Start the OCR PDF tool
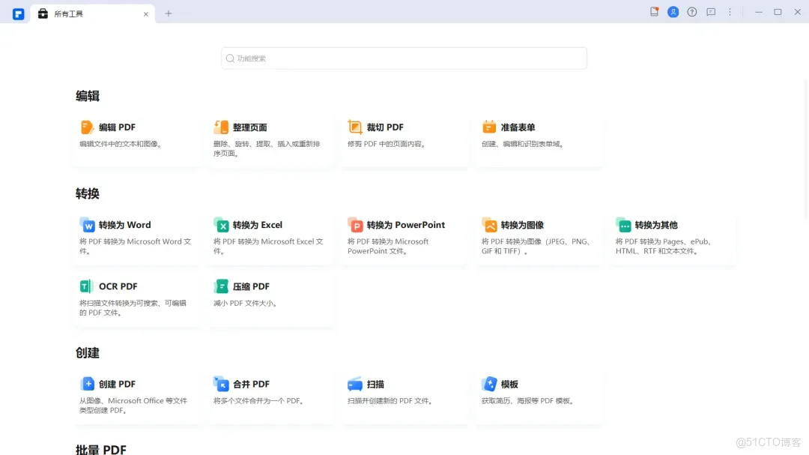This screenshot has width=809, height=455. [118, 286]
